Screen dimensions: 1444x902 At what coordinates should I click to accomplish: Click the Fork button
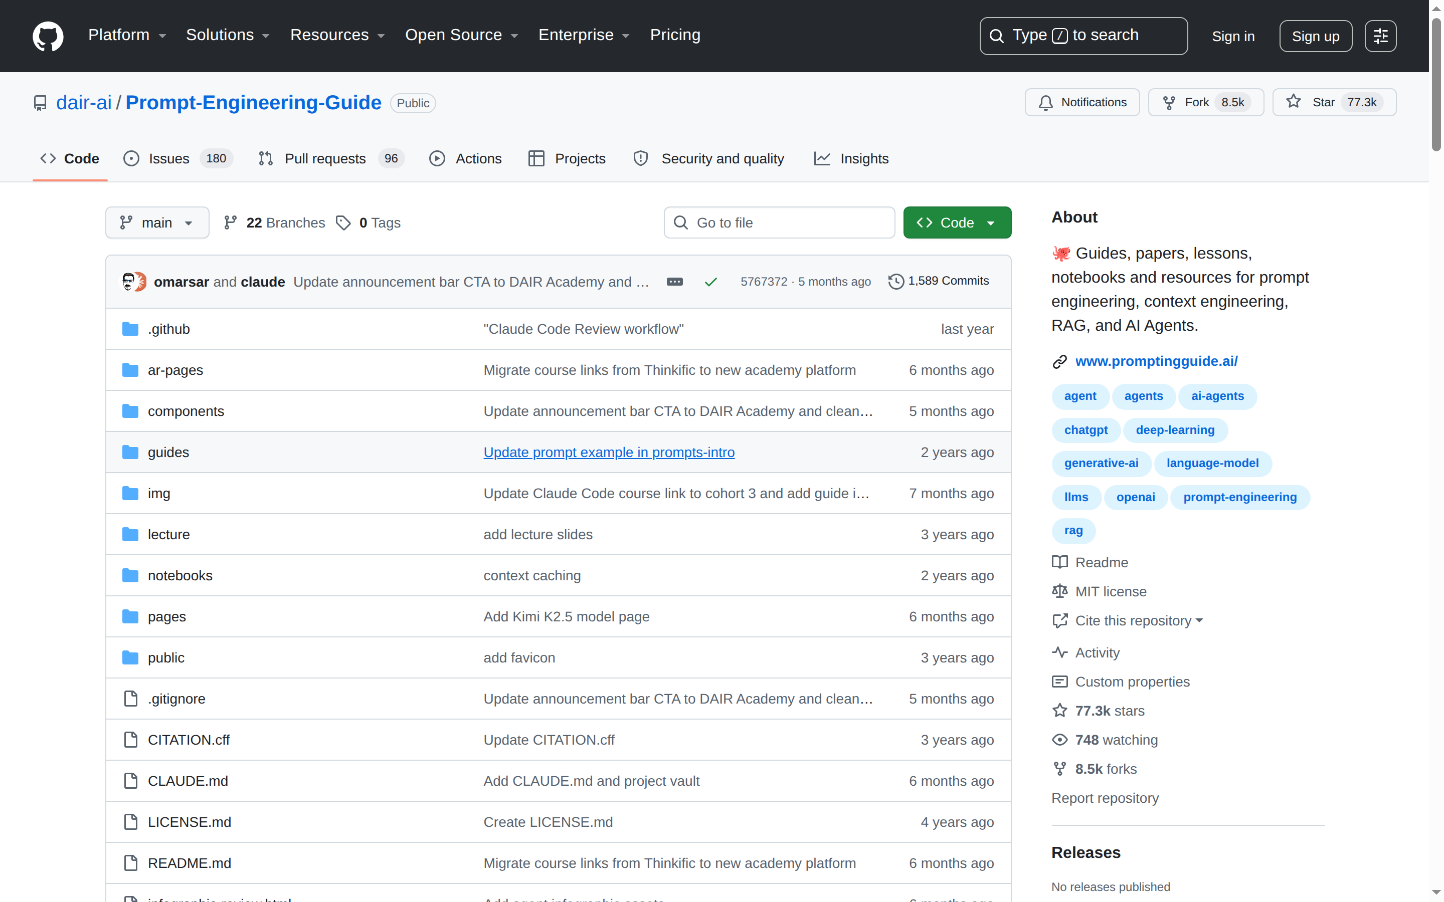point(1205,102)
